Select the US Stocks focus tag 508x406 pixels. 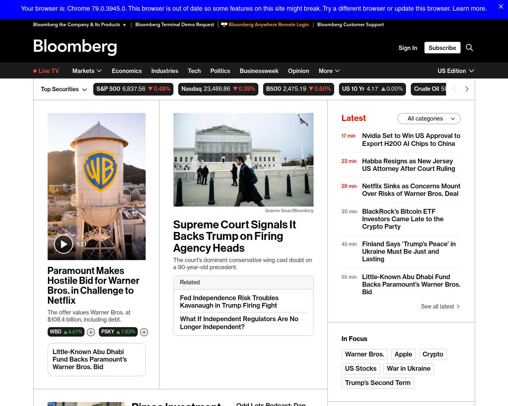coord(361,369)
